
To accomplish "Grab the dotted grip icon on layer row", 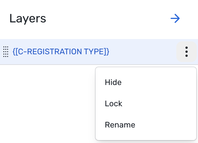I will click(x=5, y=52).
